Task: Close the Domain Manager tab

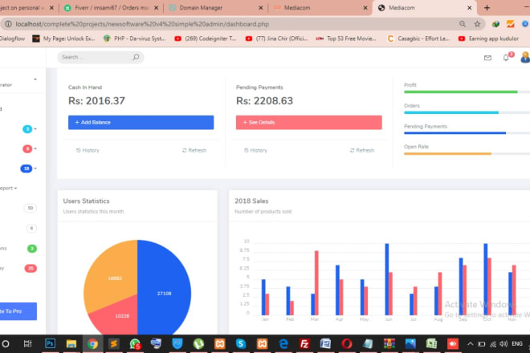Action: [x=261, y=8]
